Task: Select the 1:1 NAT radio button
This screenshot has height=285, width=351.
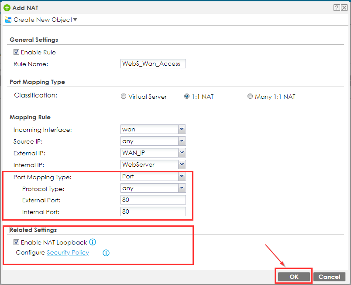Action: [x=187, y=97]
